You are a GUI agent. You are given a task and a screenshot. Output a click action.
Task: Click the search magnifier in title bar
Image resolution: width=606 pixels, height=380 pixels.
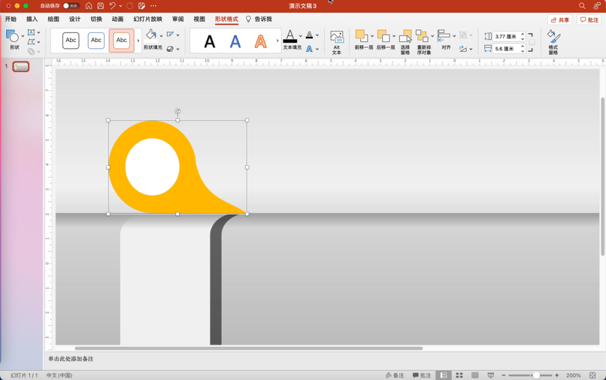pos(582,6)
